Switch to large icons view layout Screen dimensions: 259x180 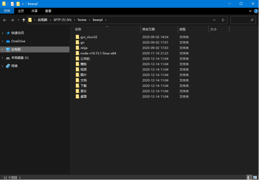tap(255, 177)
